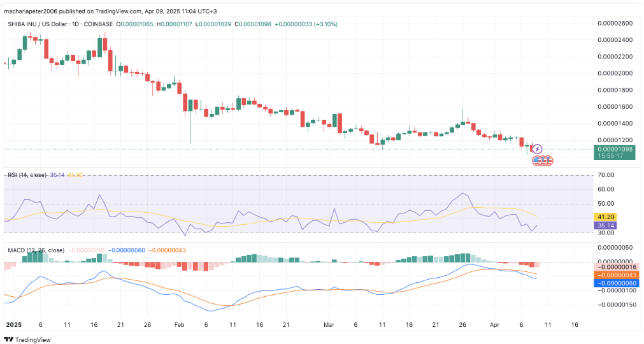Image resolution: width=644 pixels, height=344 pixels.
Task: Open the SHIBA INU / US Dollar symbol title
Action: [x=43, y=24]
